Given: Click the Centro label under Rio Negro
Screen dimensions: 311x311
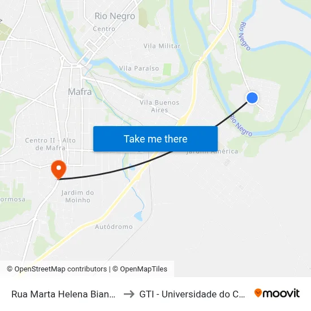Looking at the screenshot, I should (x=104, y=29).
